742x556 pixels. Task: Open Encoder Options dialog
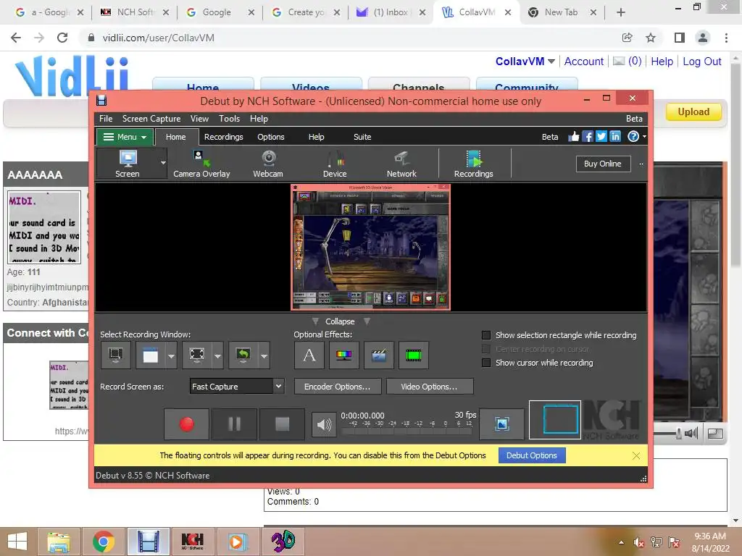tap(338, 387)
